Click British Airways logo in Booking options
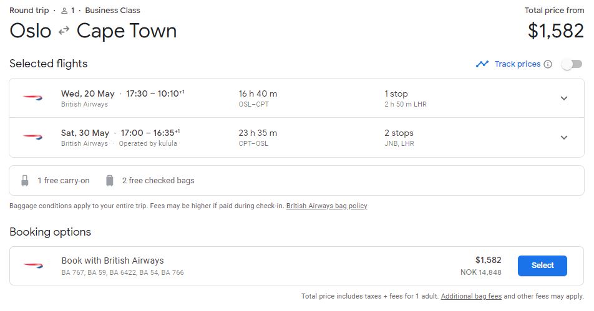Viewport: 594px width, 311px height. tap(32, 266)
